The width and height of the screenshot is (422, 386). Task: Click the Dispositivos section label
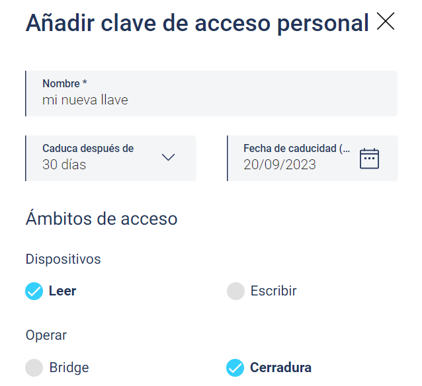63,259
